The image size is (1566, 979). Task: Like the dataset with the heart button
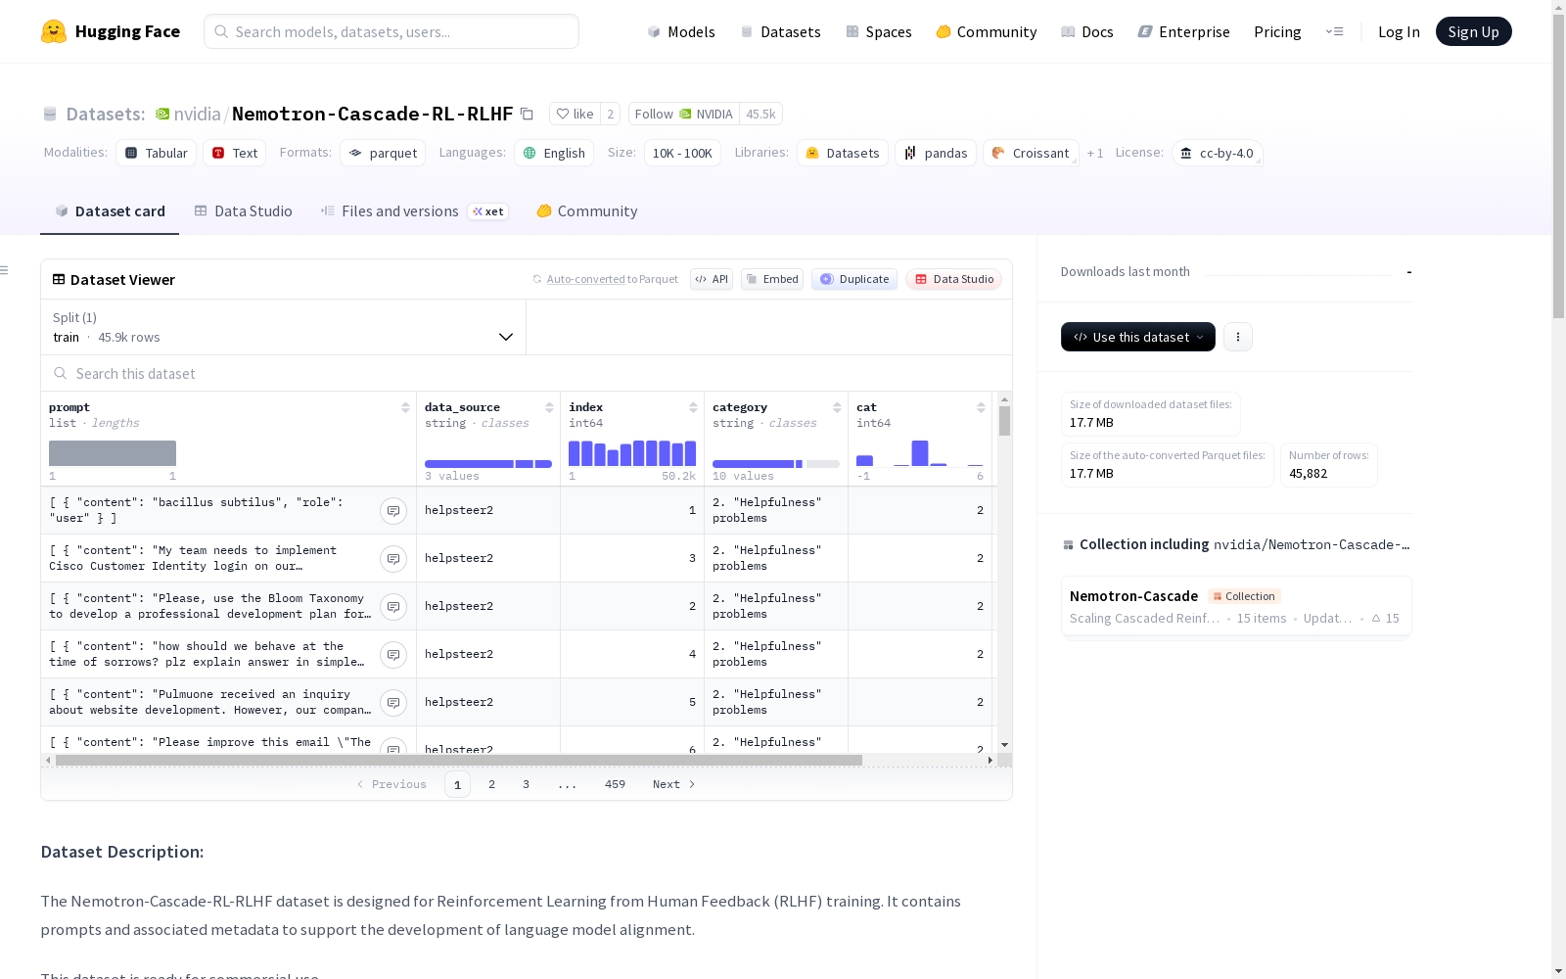point(575,114)
